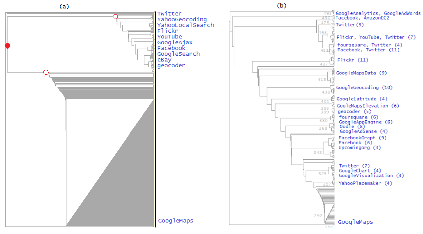Select the foursquare (6) label
This screenshot has width=423, height=234.
click(x=358, y=117)
